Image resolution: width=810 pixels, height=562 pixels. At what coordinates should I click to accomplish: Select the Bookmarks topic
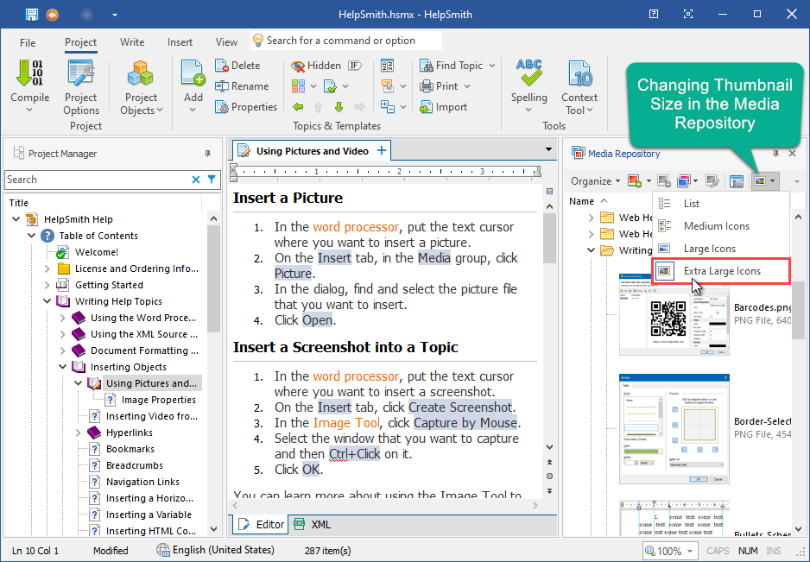coord(130,450)
